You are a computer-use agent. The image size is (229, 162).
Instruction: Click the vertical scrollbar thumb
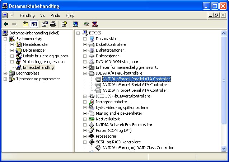coord(224,80)
